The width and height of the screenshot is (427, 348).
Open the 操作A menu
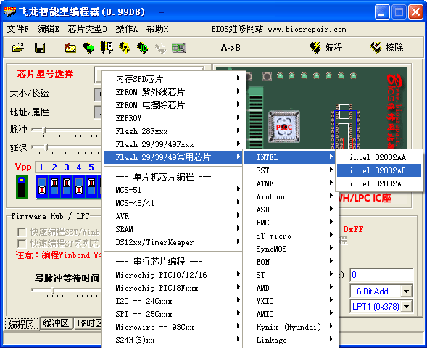(x=127, y=29)
